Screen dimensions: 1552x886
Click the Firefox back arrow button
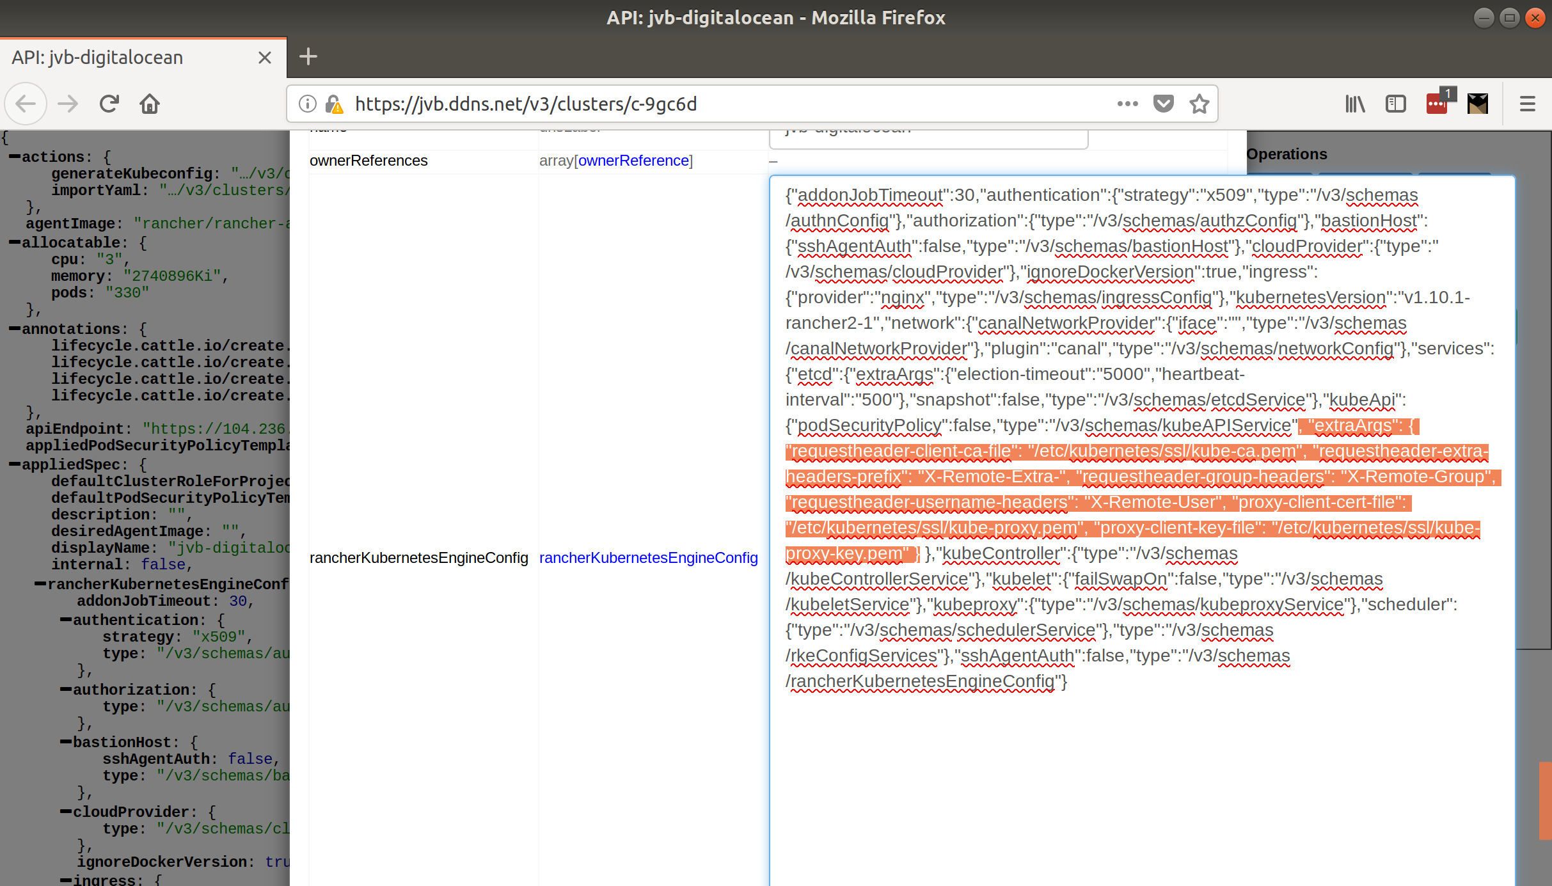[x=26, y=104]
